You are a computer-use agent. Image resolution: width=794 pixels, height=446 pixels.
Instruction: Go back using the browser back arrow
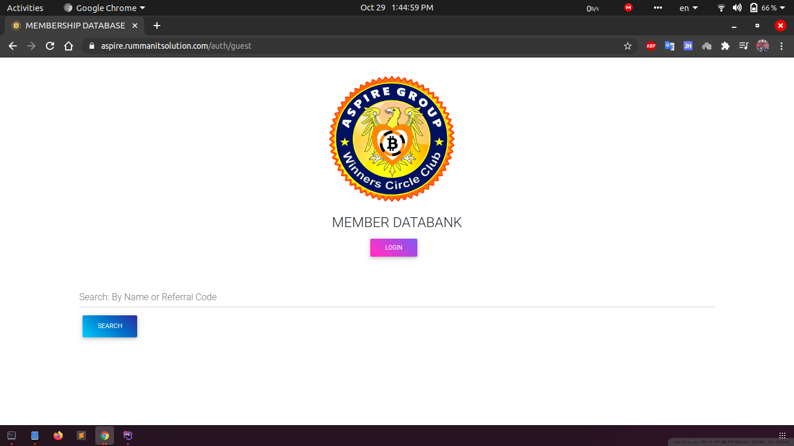click(x=13, y=46)
